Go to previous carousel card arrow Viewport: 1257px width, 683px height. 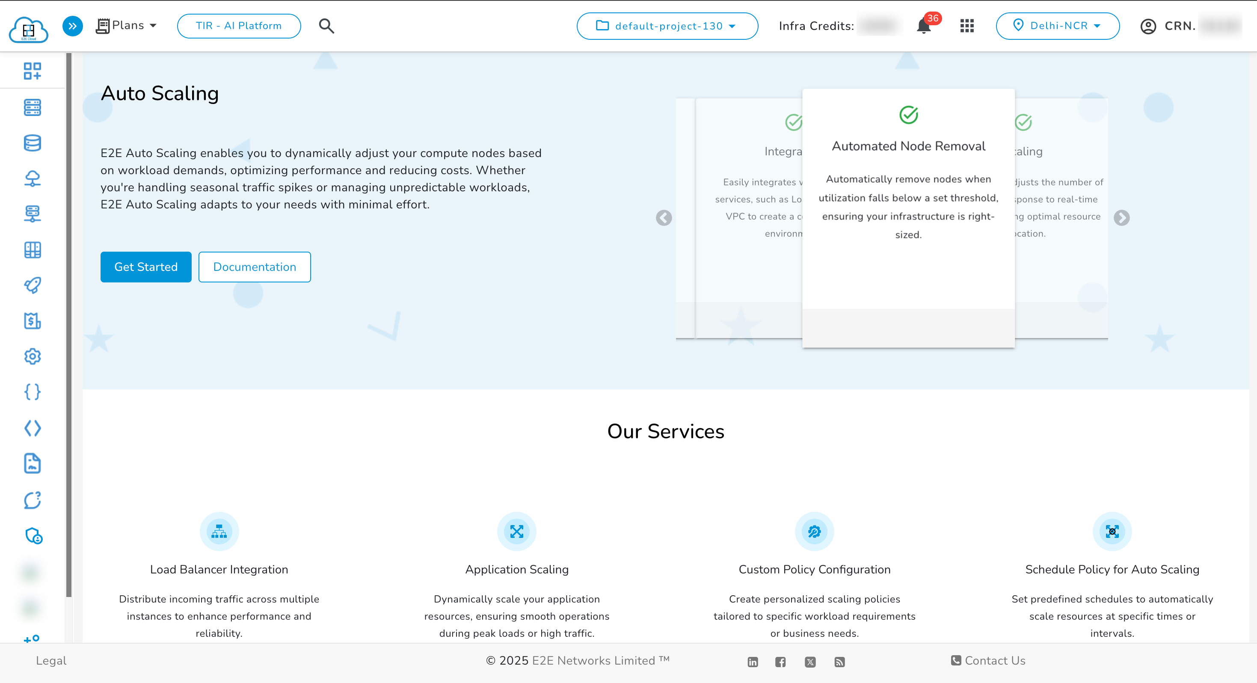(x=664, y=218)
